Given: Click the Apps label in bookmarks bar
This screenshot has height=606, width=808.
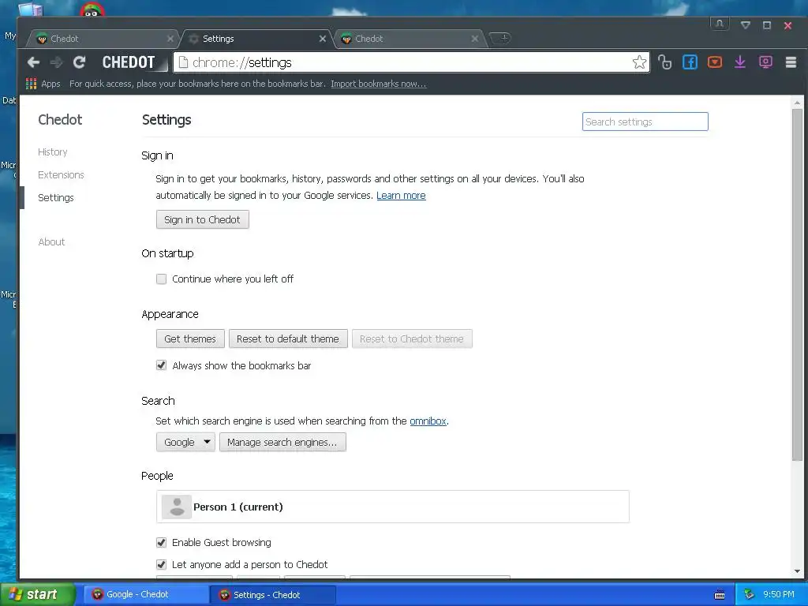Looking at the screenshot, I should click(50, 84).
